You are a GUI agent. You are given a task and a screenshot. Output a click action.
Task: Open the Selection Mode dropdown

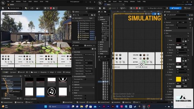click(x=14, y=8)
